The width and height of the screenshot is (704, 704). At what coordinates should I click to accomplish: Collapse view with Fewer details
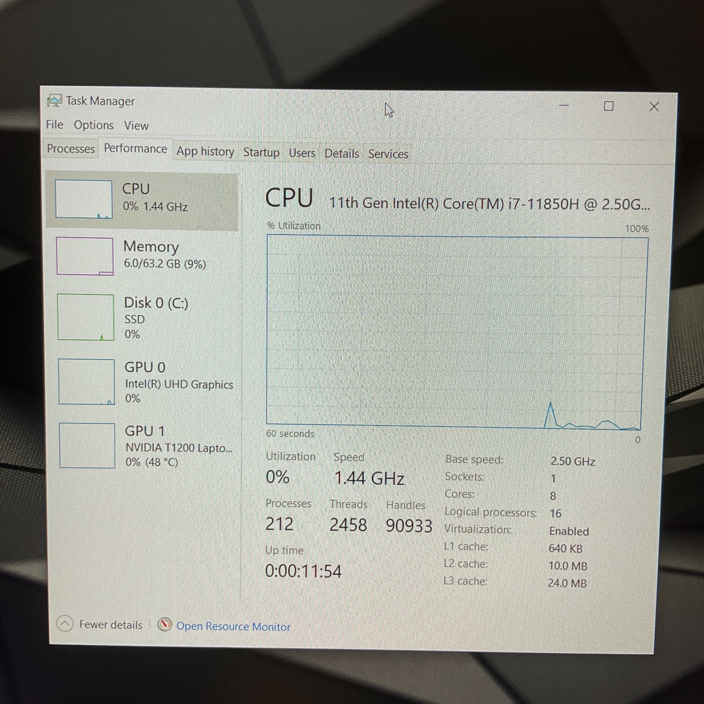[110, 625]
